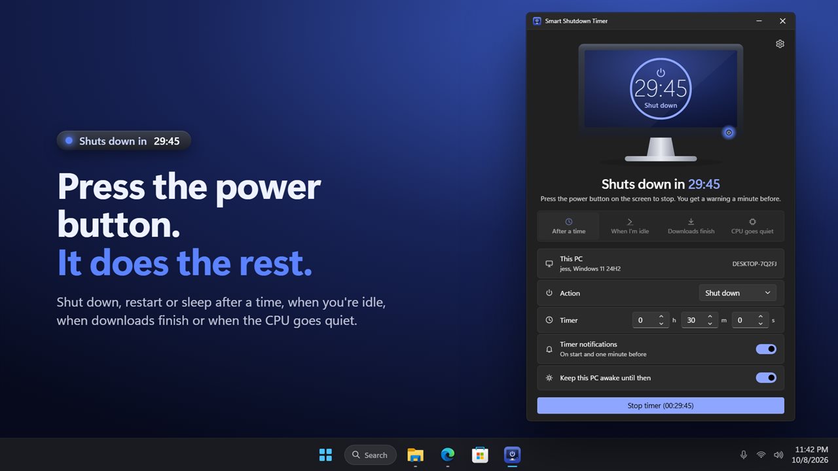838x471 pixels.
Task: Switch to the CPU goes quiet tab
Action: pos(752,226)
